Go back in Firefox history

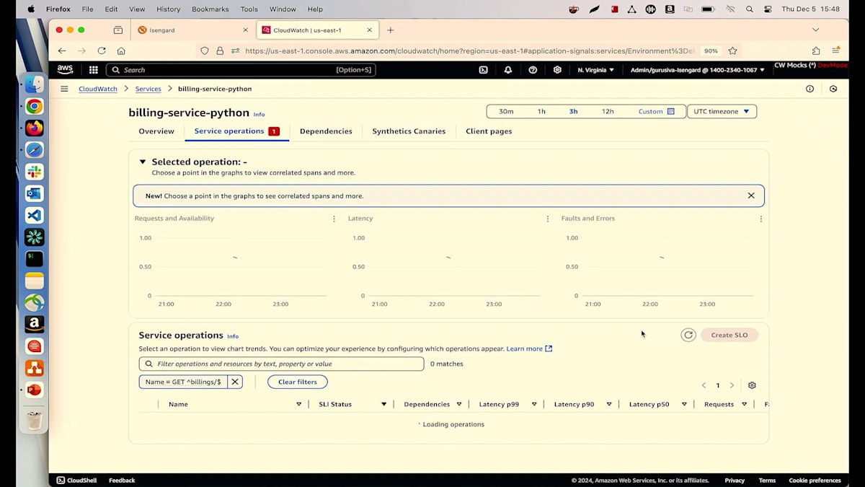click(x=62, y=51)
